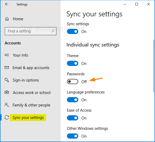Enable the Passwords sync toggle

pos(73,82)
